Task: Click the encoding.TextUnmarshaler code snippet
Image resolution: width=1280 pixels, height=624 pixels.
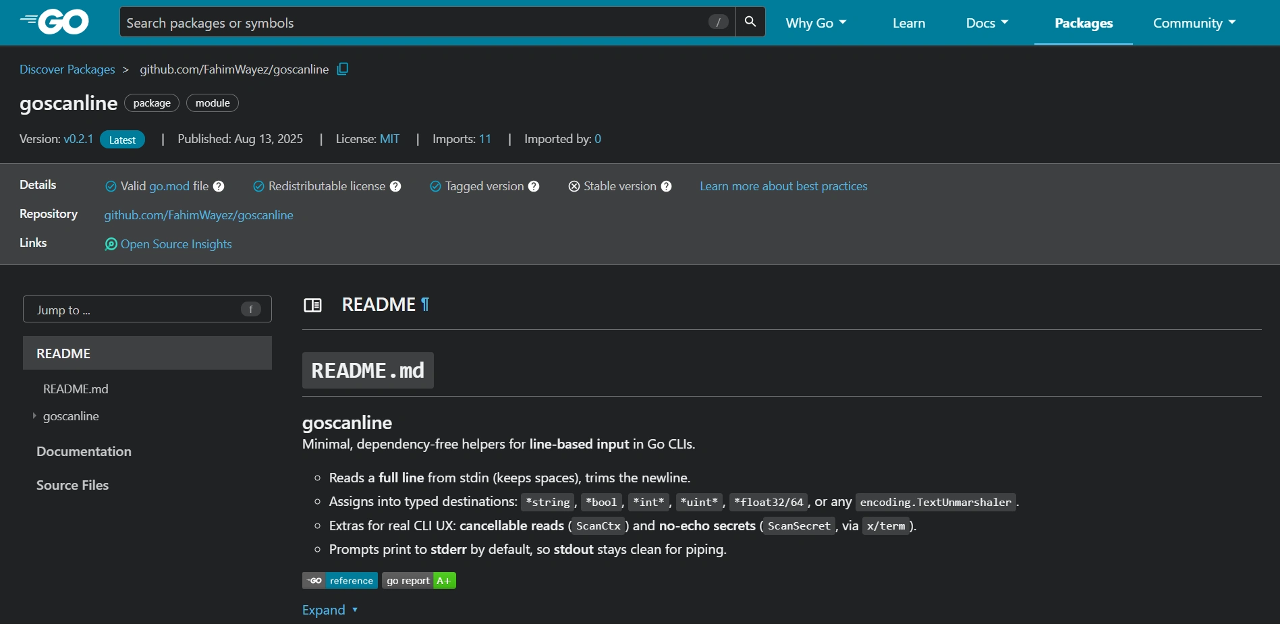Action: click(x=936, y=502)
